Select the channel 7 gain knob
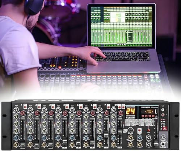 click(x=100, y=110)
